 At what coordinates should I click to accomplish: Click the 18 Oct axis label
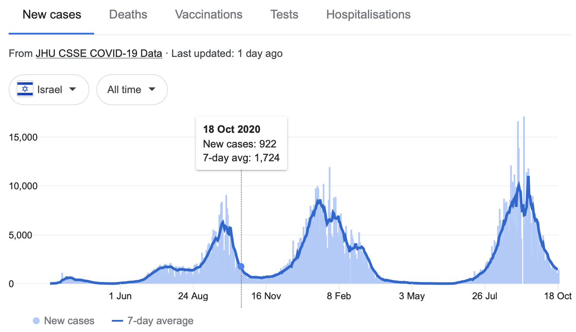558,296
